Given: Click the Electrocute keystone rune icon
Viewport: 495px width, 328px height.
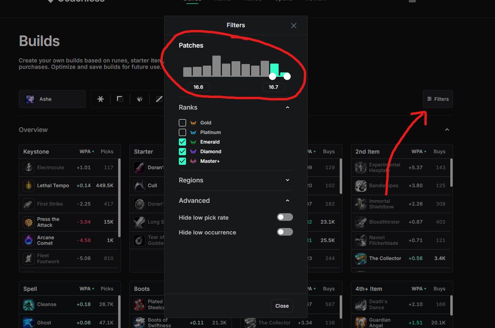Looking at the screenshot, I should click(28, 167).
